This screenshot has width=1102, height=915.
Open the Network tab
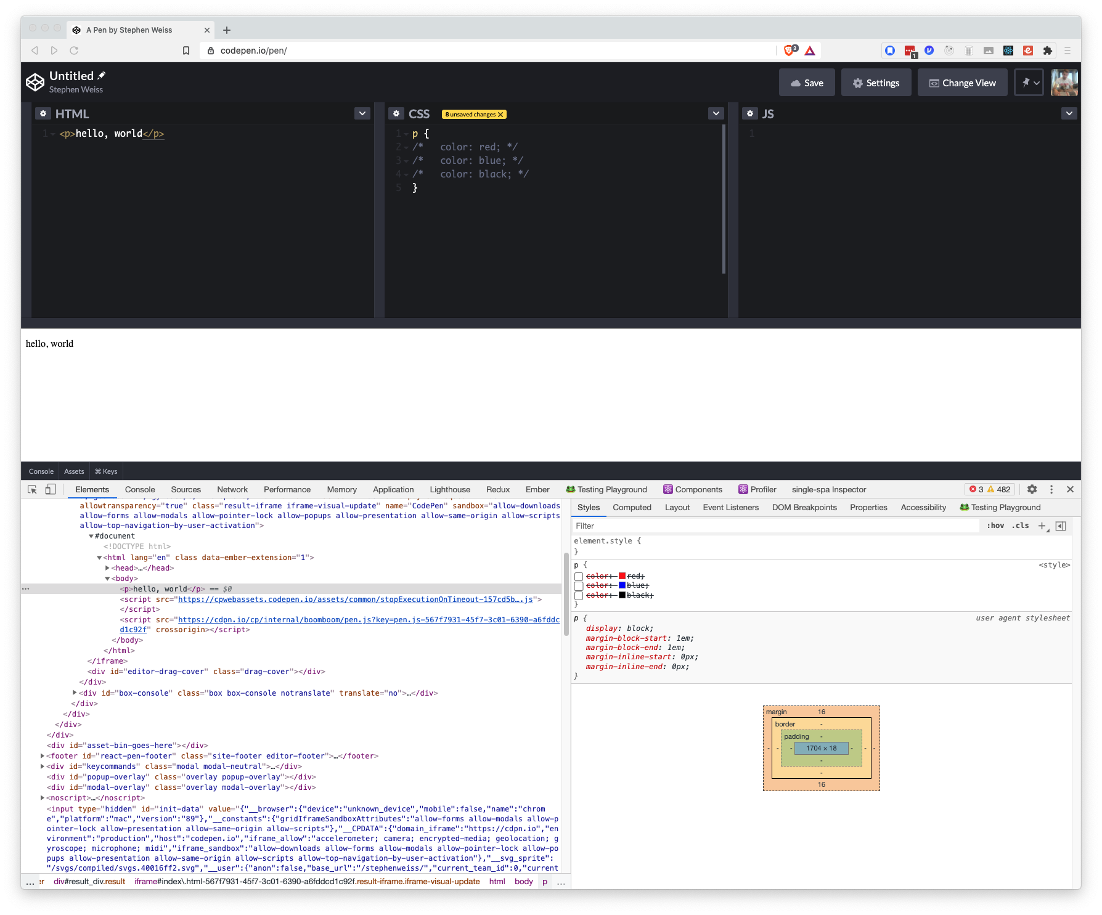tap(232, 489)
